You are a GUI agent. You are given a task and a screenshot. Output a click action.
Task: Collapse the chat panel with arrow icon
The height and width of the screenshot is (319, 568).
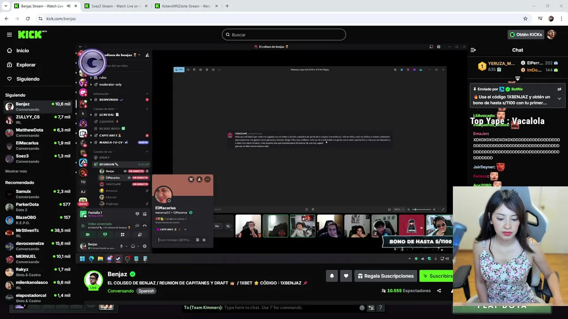(473, 50)
